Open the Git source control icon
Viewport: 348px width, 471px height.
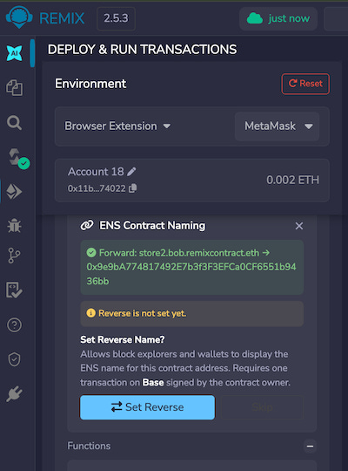click(x=14, y=256)
